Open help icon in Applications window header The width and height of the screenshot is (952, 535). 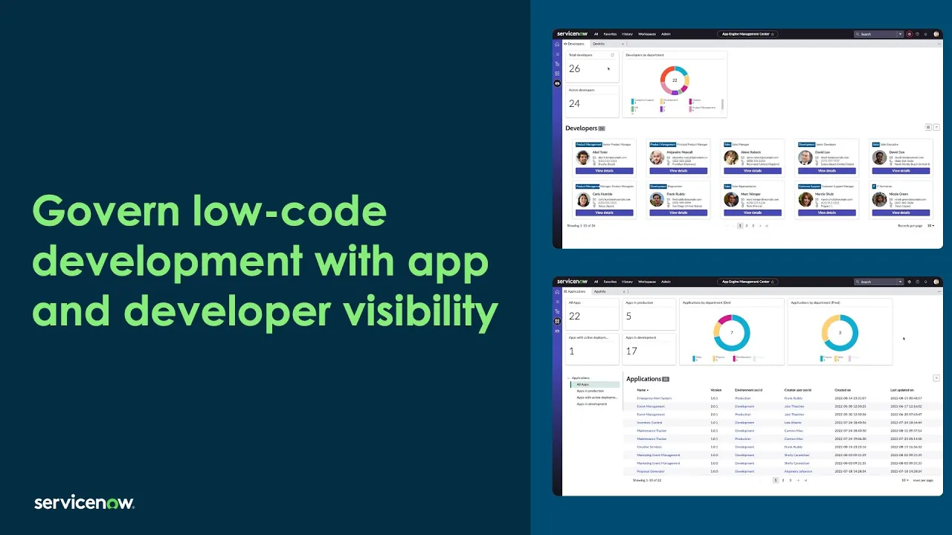[x=918, y=282]
